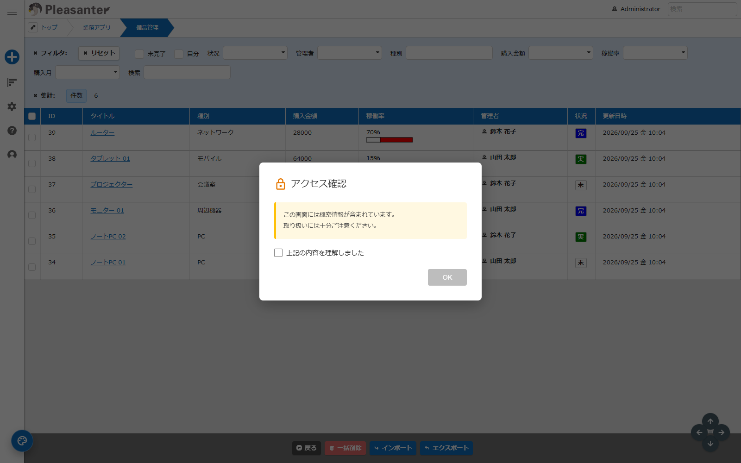The width and height of the screenshot is (741, 463).
Task: Click OK in the アクセス確認 dialog
Action: coord(447,277)
